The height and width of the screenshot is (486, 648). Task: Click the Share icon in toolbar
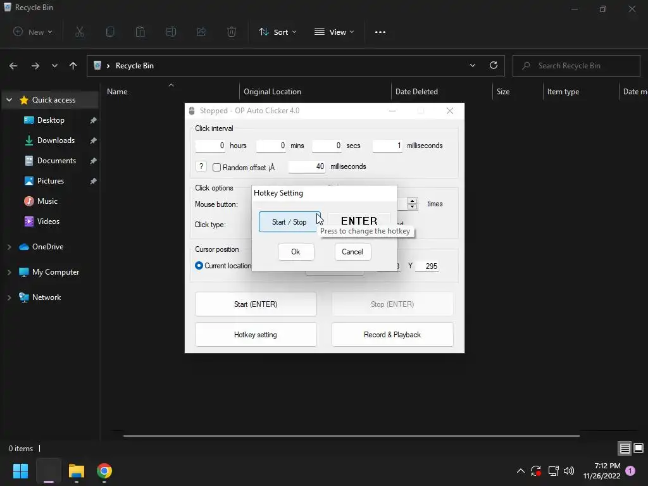tap(201, 32)
